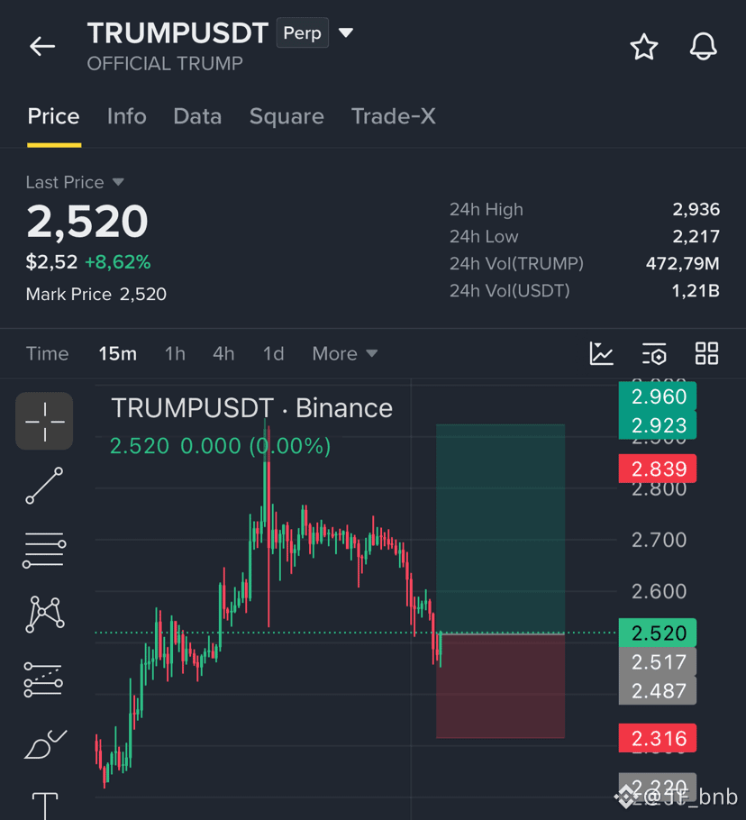Select the 1d interval
The image size is (746, 820).
273,354
